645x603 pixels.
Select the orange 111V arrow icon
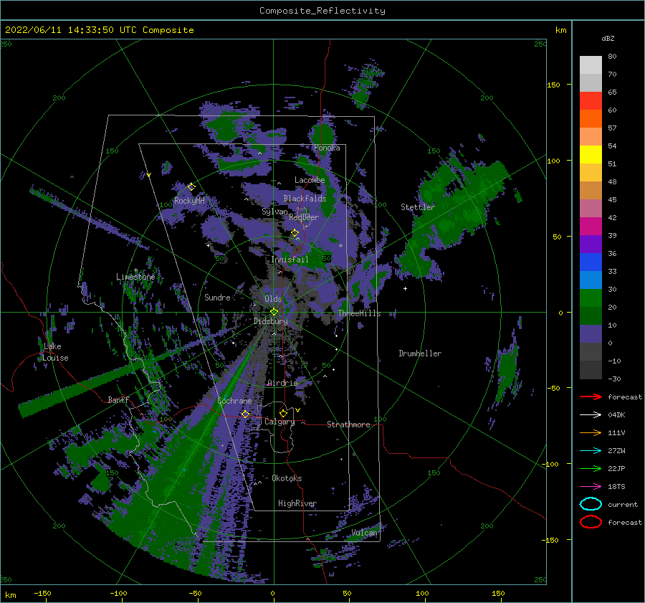pyautogui.click(x=591, y=432)
